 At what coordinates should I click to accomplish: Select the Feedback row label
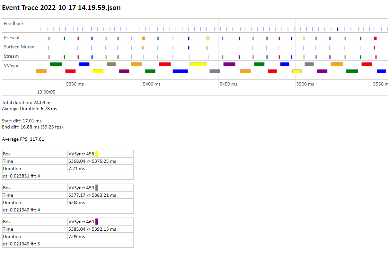point(14,23)
